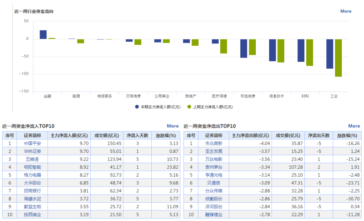Image resolution: width=364 pixels, height=221 pixels.
Task: Open stock link 亨通光电
Action: point(214,175)
